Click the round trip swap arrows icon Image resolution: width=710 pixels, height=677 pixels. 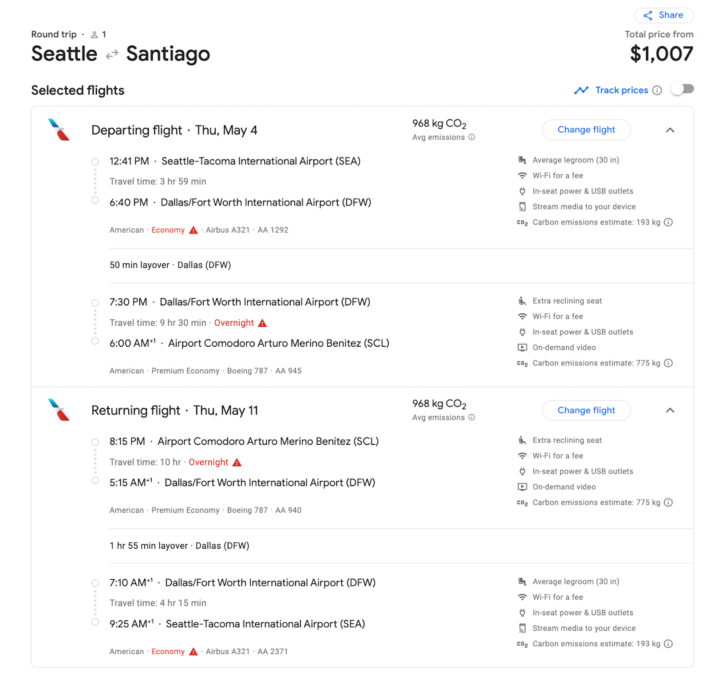click(x=111, y=54)
